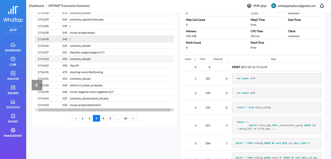The height and width of the screenshot is (159, 331).
Task: Click the CPU Time 253 ms value
Action: pyautogui.click(x=255, y=36)
